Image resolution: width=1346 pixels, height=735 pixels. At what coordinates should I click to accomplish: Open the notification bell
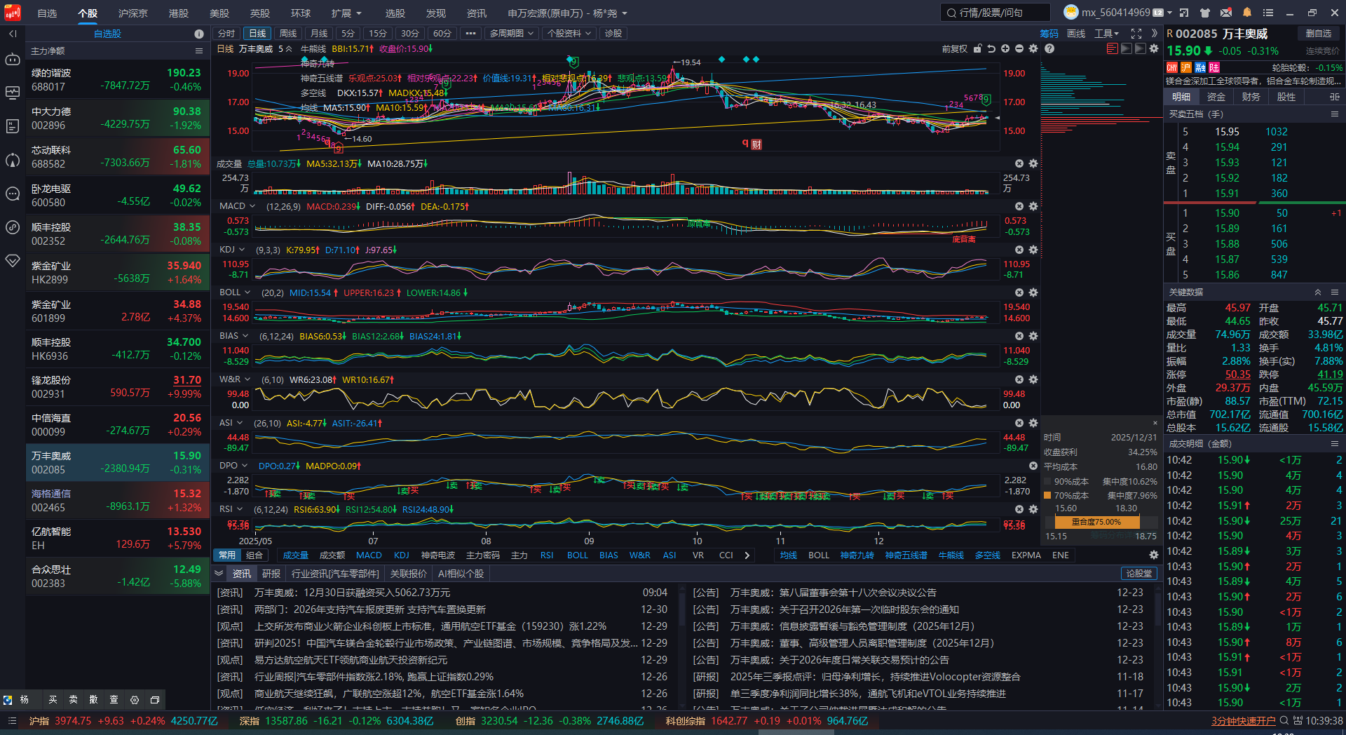pos(1246,13)
